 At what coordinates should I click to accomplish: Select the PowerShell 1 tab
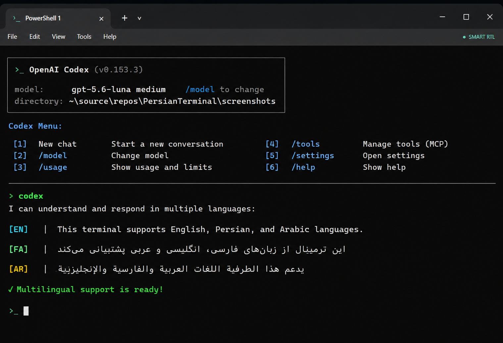(x=58, y=19)
